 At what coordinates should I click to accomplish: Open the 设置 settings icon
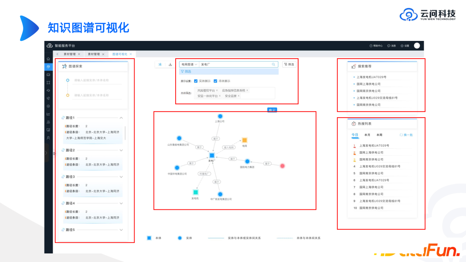(402, 46)
